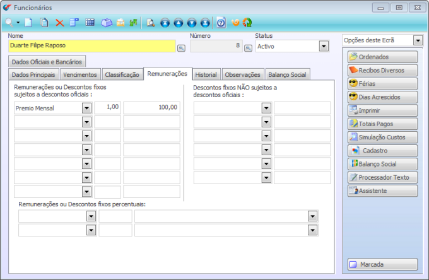Open the Classificação tab

pos(122,74)
